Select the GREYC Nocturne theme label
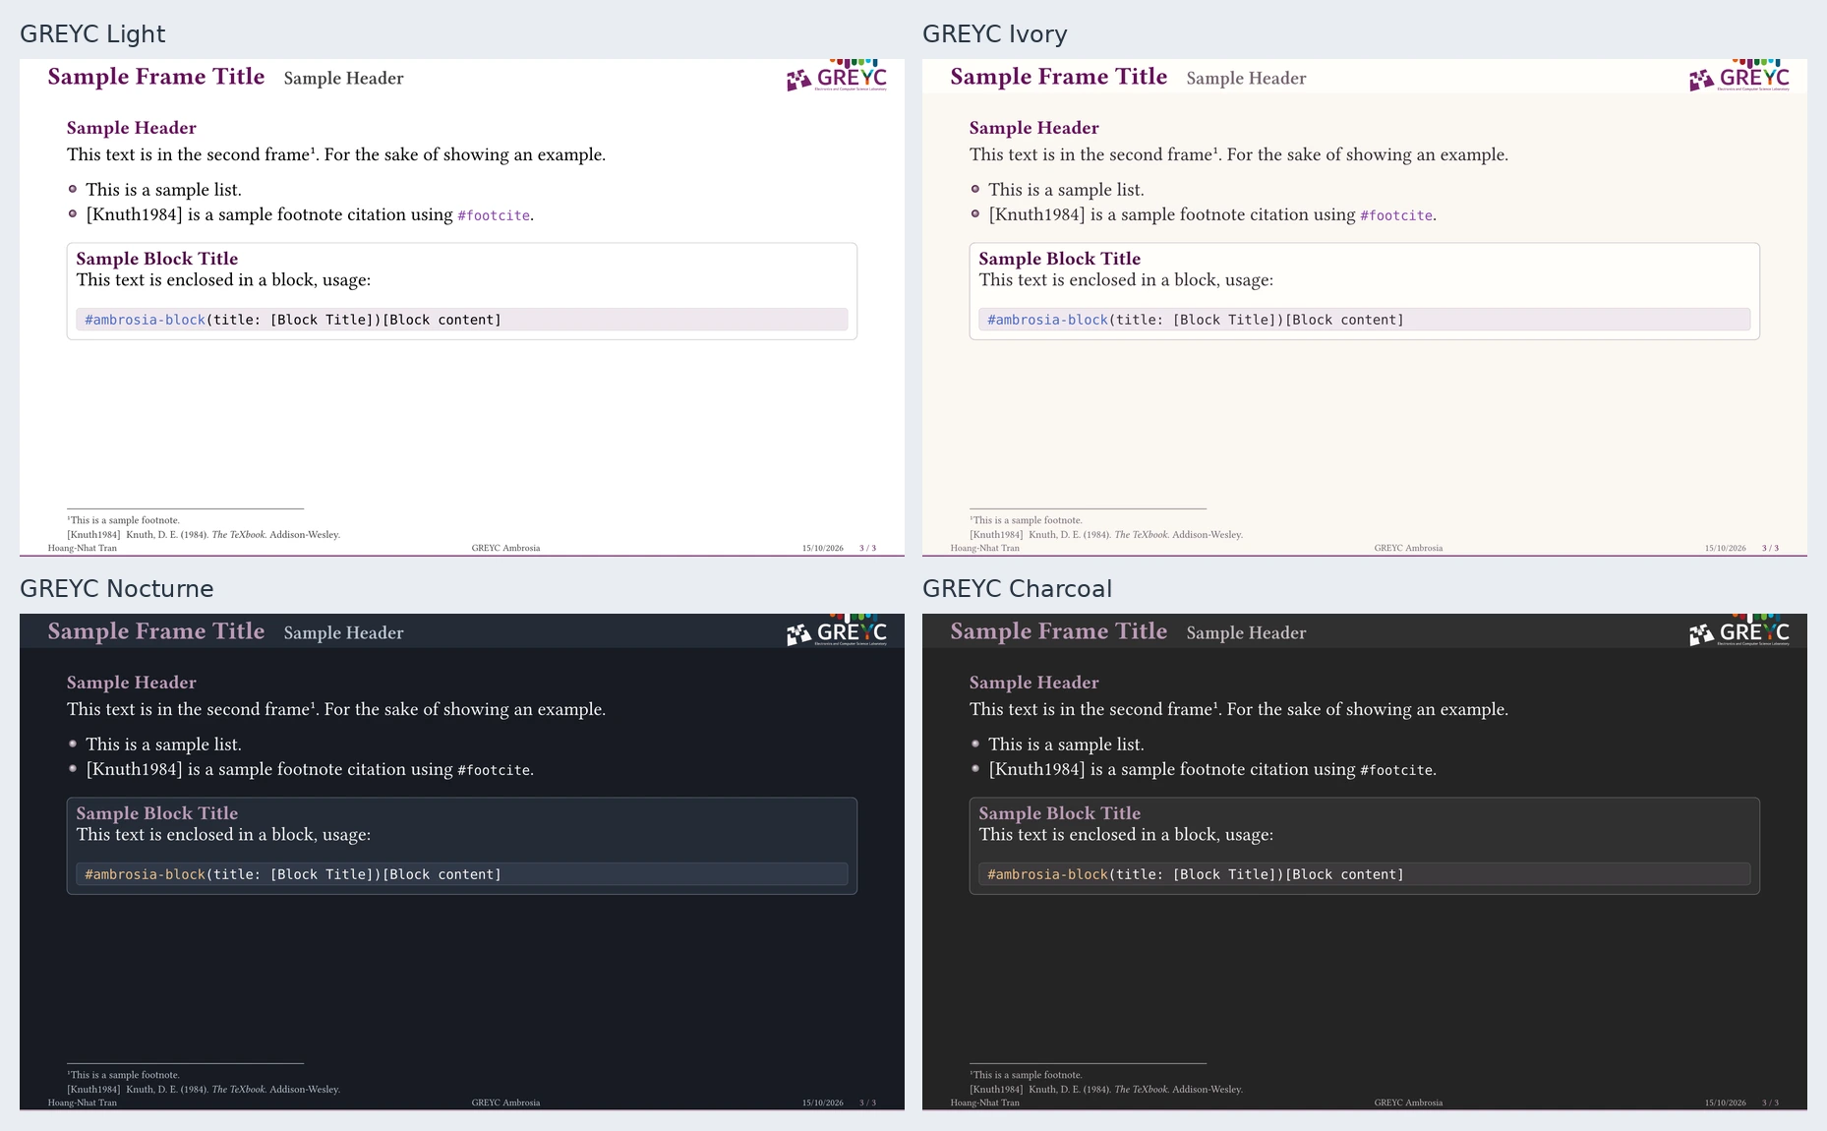Image resolution: width=1827 pixels, height=1131 pixels. [116, 589]
